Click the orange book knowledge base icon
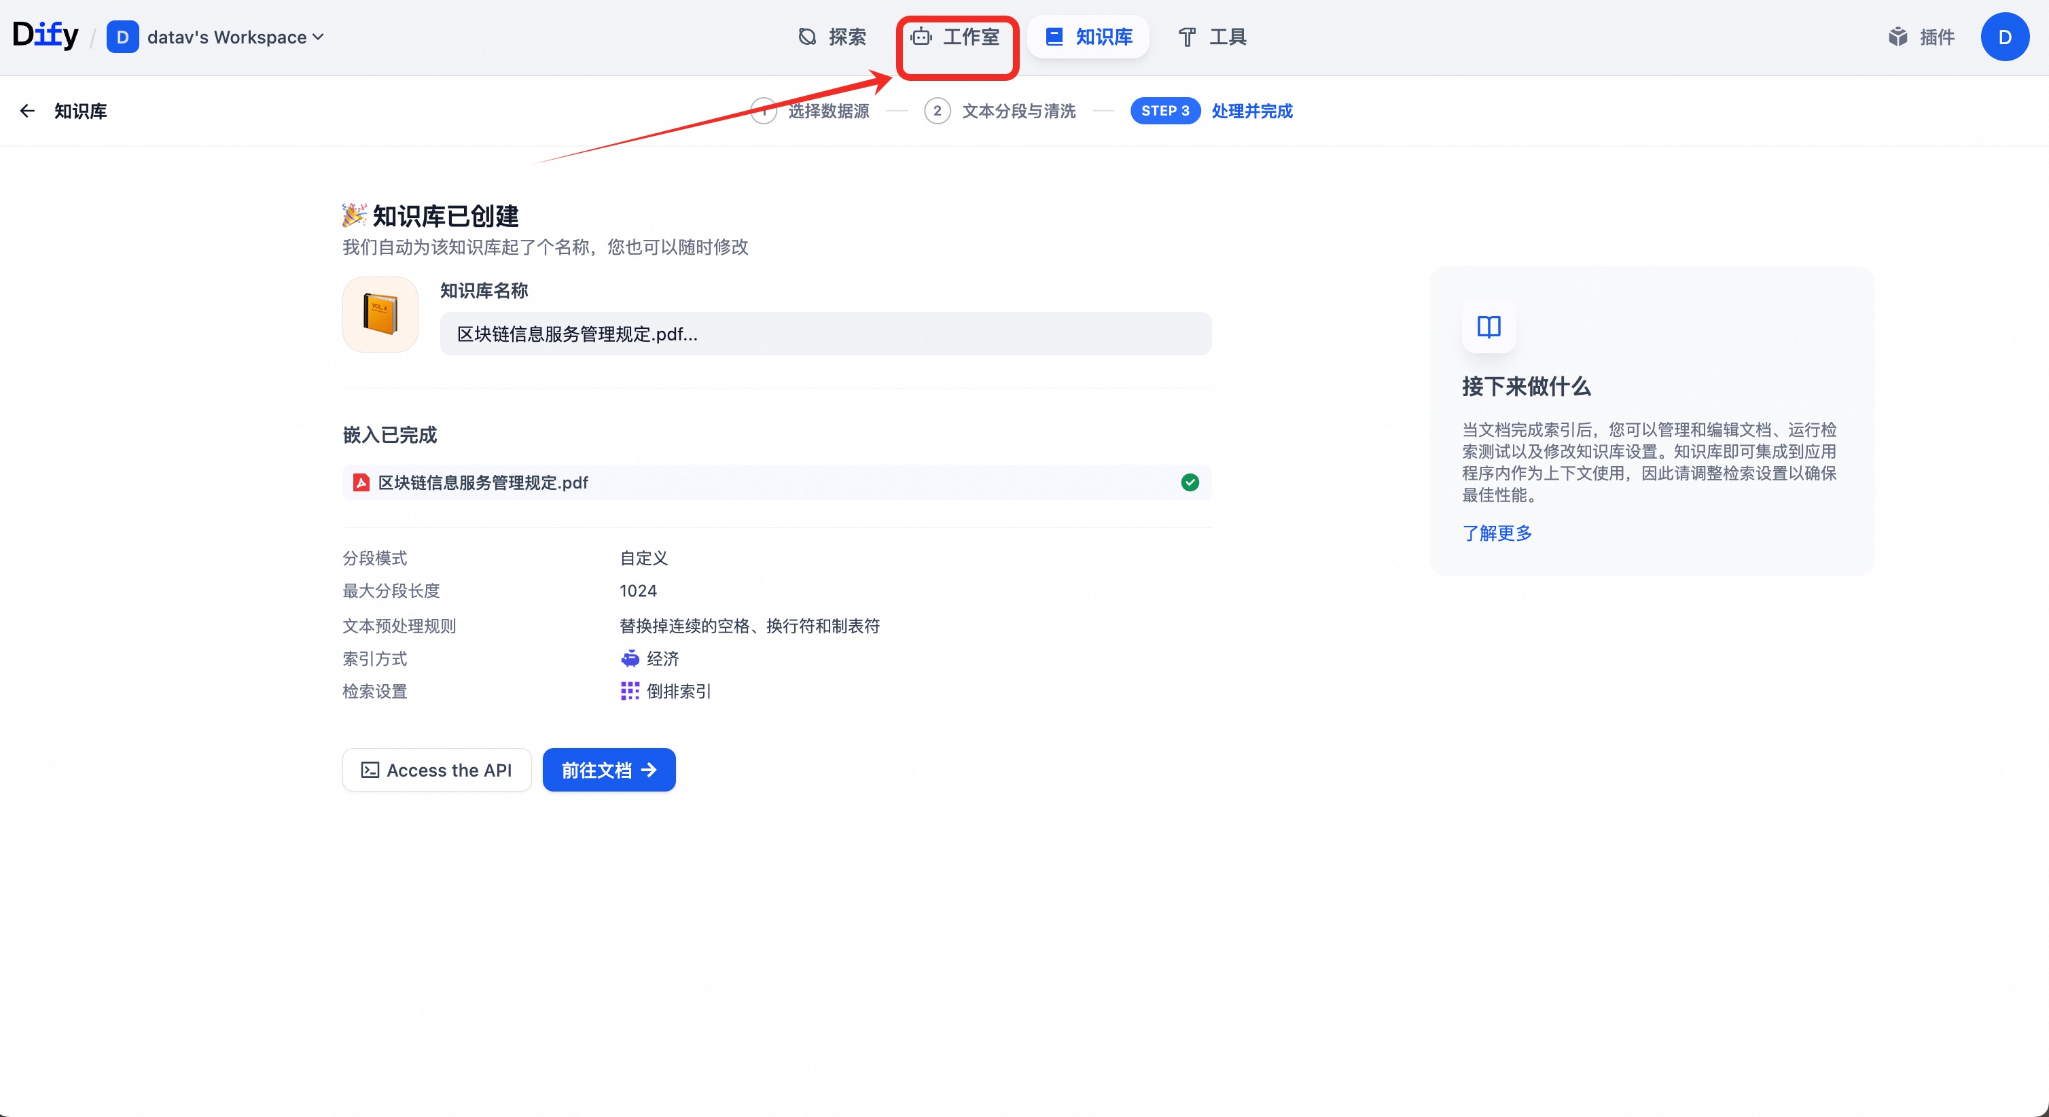 click(380, 315)
